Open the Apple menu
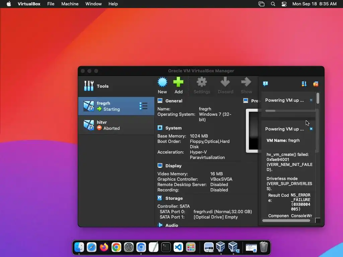This screenshot has height=257, width=343. pos(9,4)
